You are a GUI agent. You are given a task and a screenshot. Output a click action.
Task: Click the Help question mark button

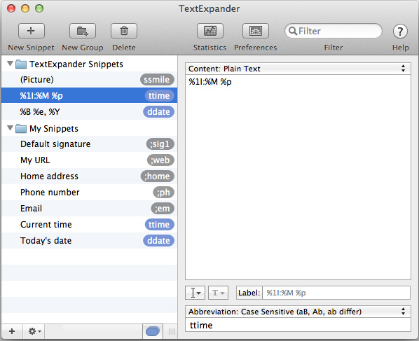pyautogui.click(x=400, y=32)
